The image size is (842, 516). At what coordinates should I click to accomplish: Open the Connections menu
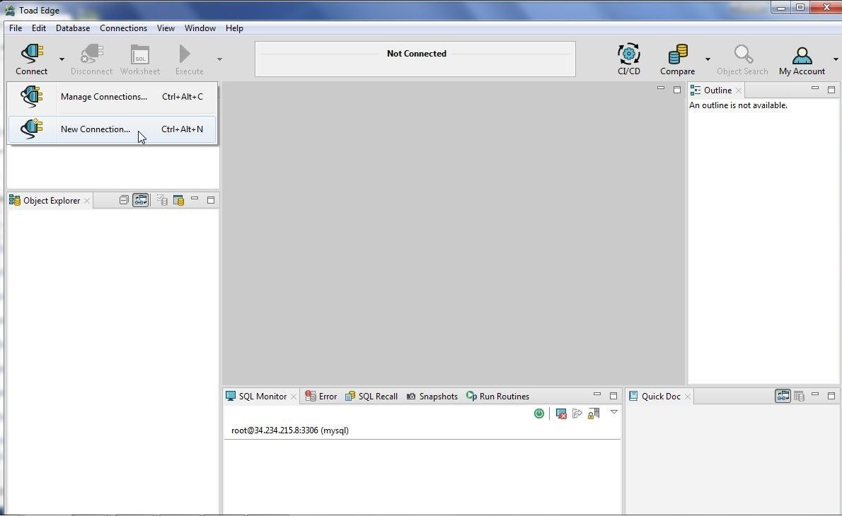124,28
